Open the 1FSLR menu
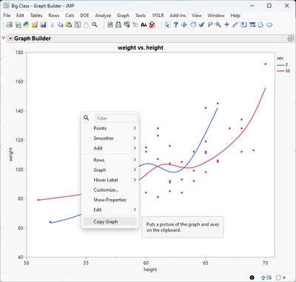 [x=158, y=16]
